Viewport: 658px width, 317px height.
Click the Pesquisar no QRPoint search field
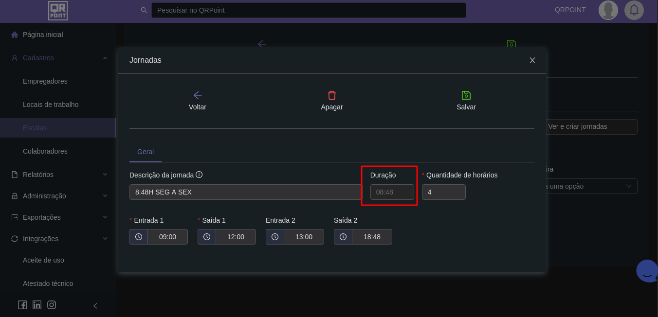309,10
